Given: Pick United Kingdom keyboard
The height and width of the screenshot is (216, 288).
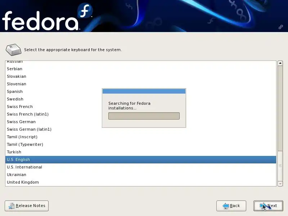Looking at the screenshot, I should [141, 182].
